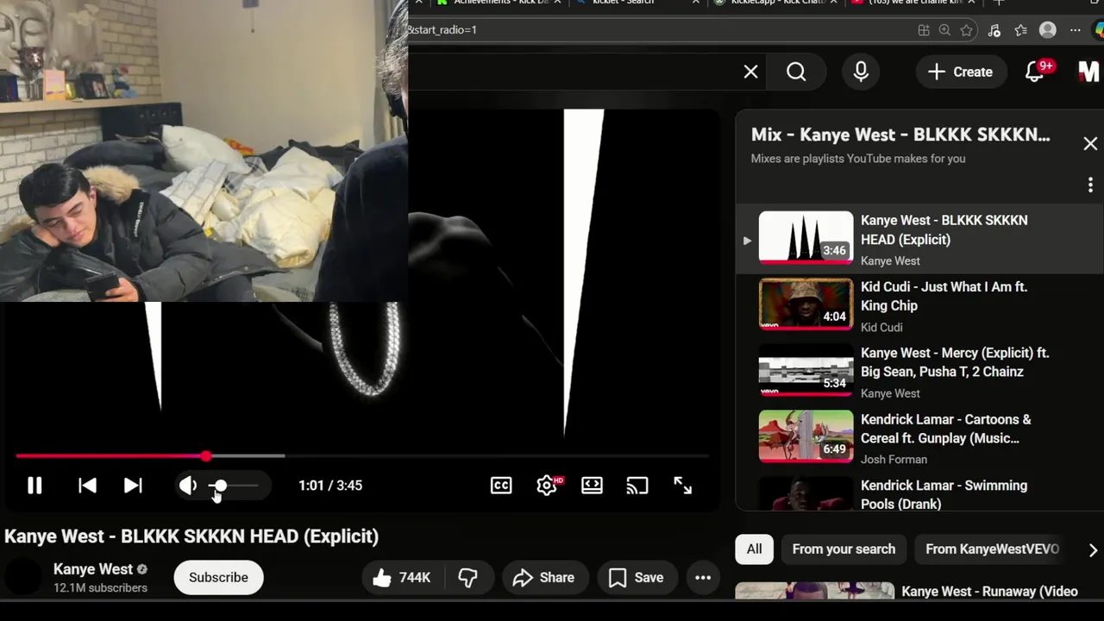Open more actions below the video
This screenshot has height=621, width=1104.
(x=703, y=578)
